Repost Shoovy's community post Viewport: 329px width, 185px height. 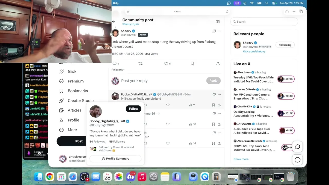[x=140, y=63]
